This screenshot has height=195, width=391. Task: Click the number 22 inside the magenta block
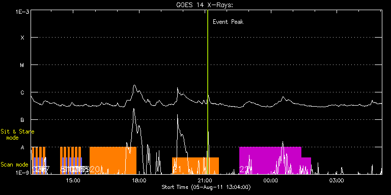244,170
